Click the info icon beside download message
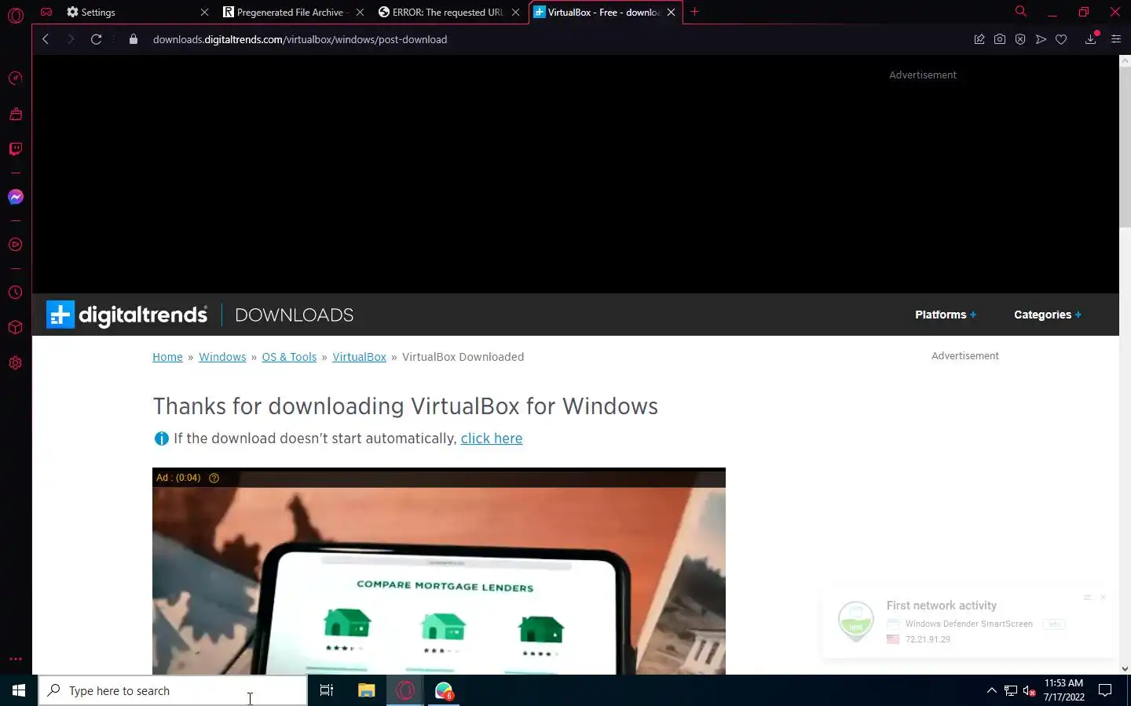 pos(161,439)
